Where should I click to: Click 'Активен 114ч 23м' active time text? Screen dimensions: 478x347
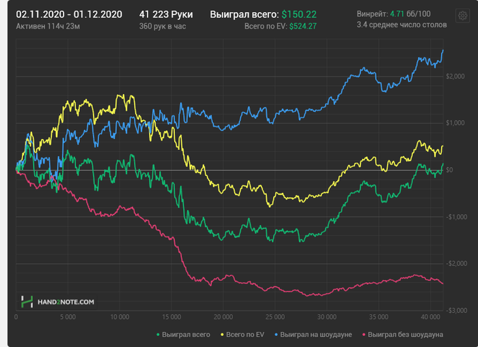48,27
